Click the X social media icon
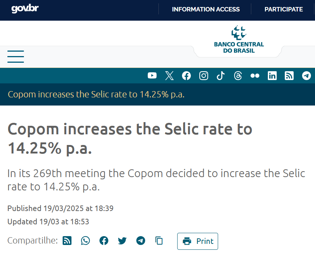Viewport: 315px width, 259px height. pyautogui.click(x=169, y=75)
